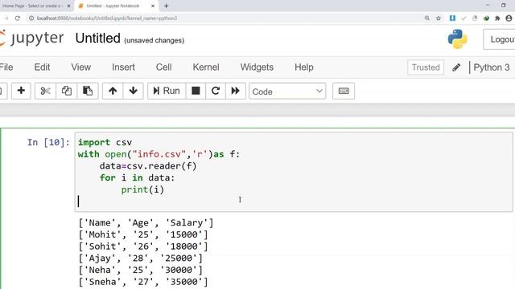Click the pencil edit mode icon

click(x=456, y=67)
